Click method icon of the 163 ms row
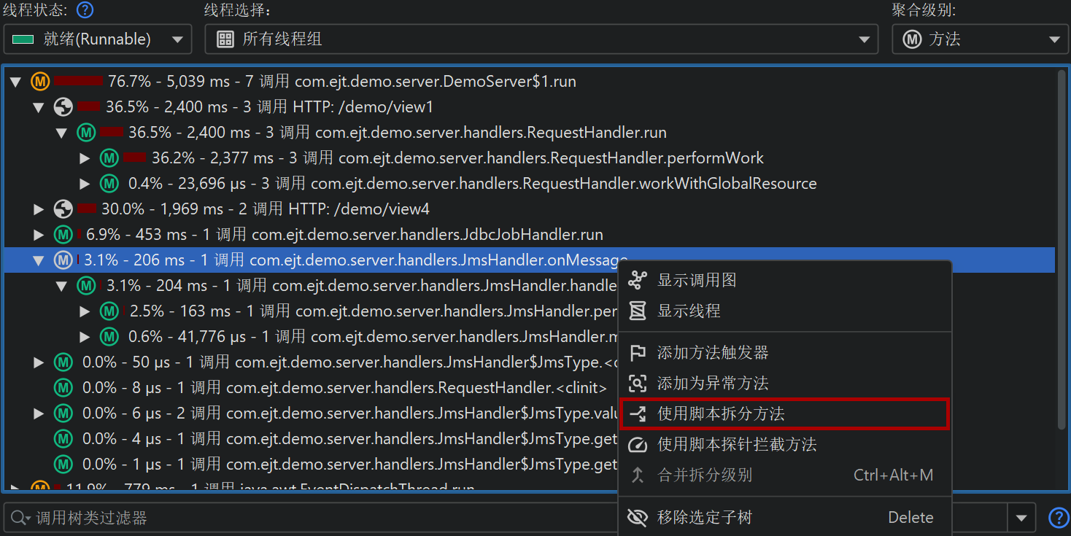1071x536 pixels. click(x=109, y=311)
